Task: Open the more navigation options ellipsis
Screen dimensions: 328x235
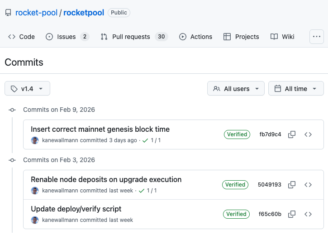Action: point(316,37)
